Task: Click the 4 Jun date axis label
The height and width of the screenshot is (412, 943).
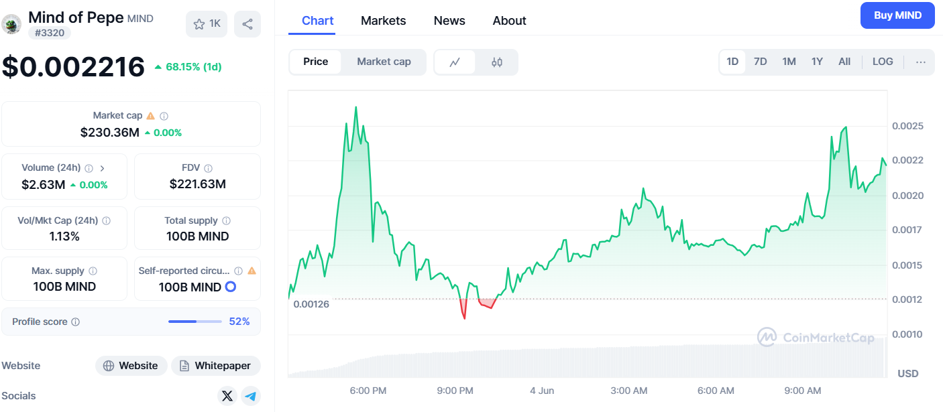Action: 542,391
